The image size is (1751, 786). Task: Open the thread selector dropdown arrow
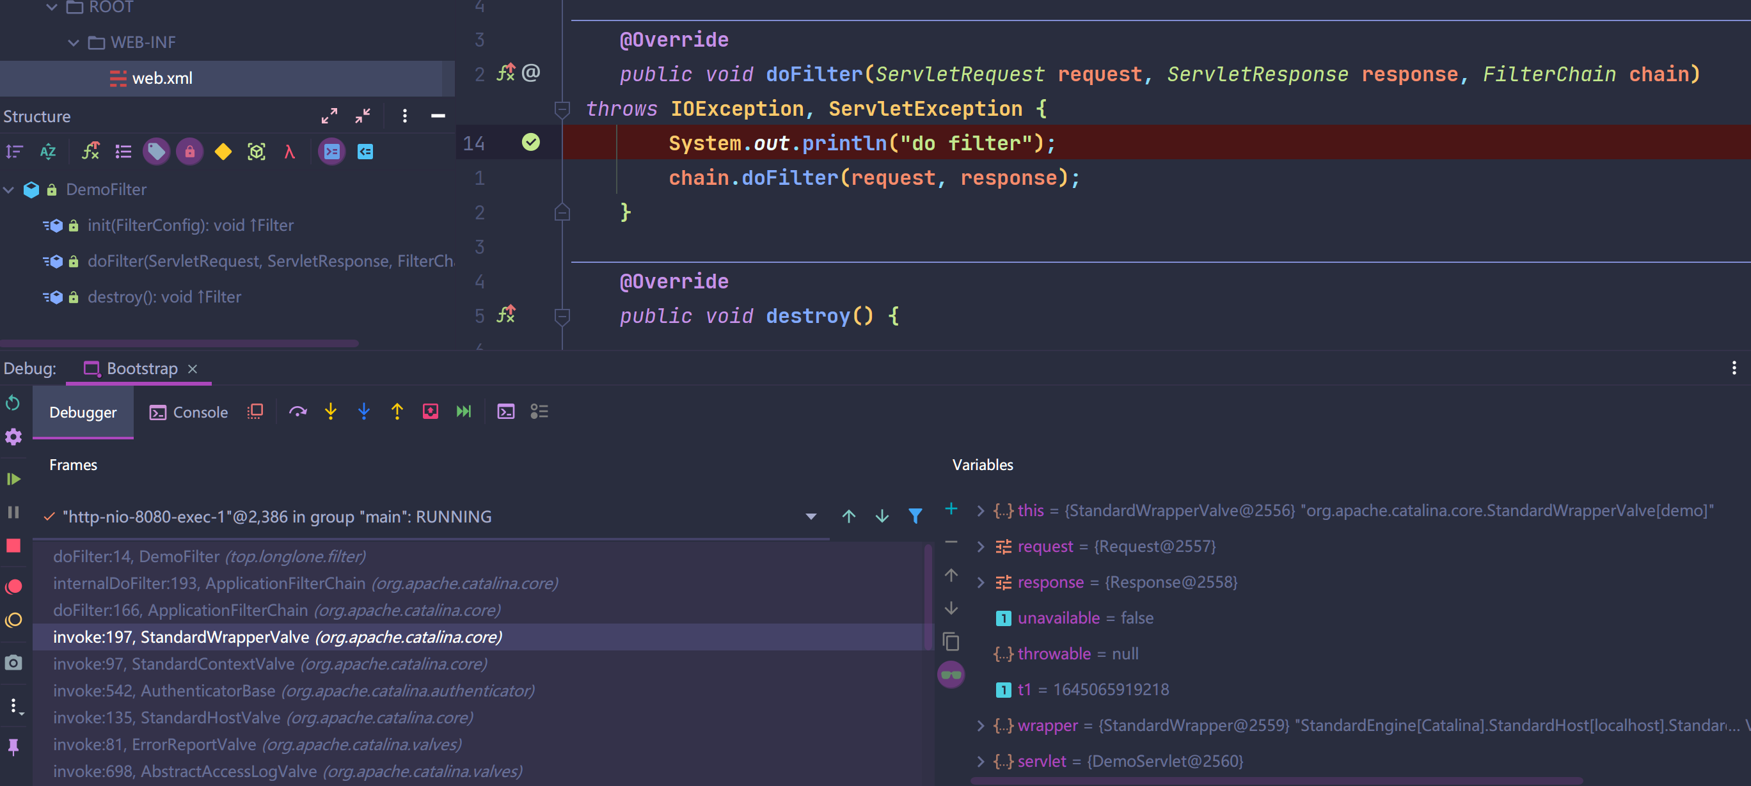pyautogui.click(x=811, y=517)
